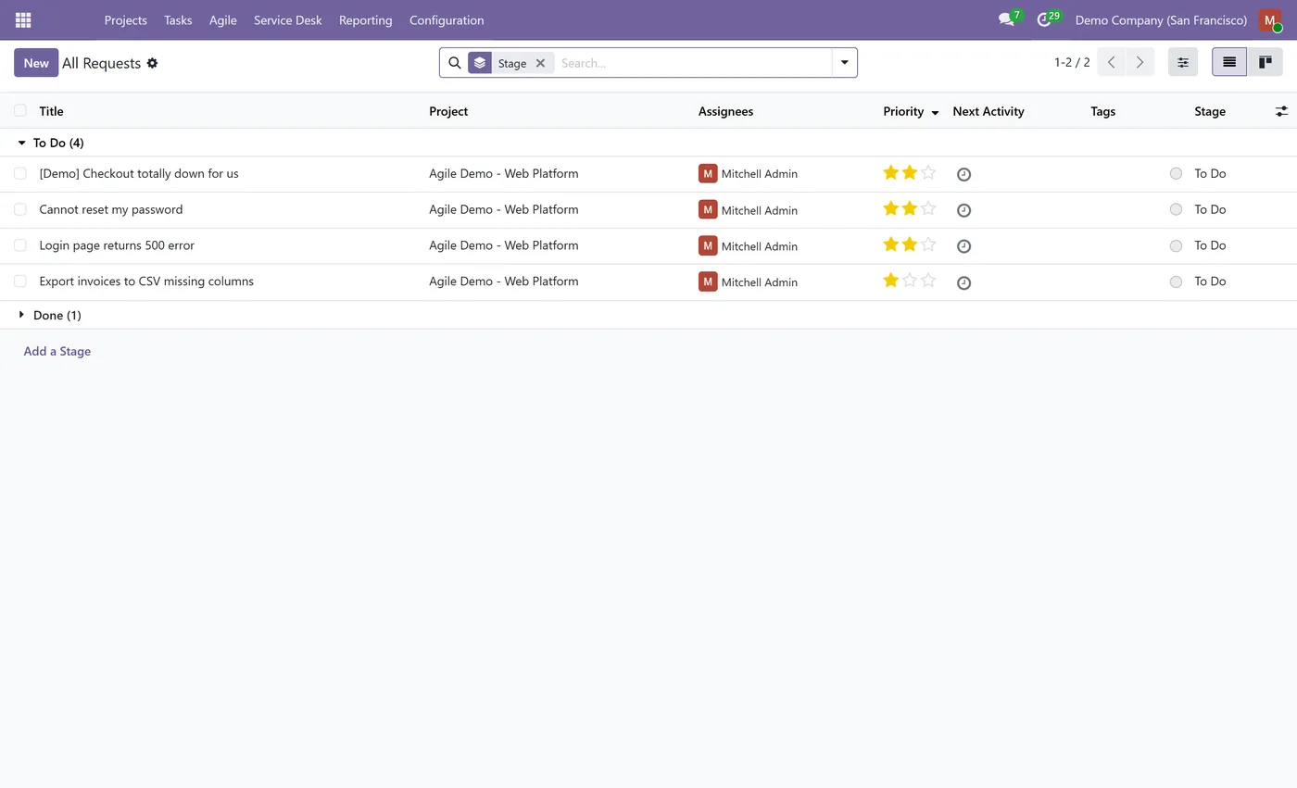Open the Login page returns 500 error request
The height and width of the screenshot is (788, 1297).
click(117, 245)
